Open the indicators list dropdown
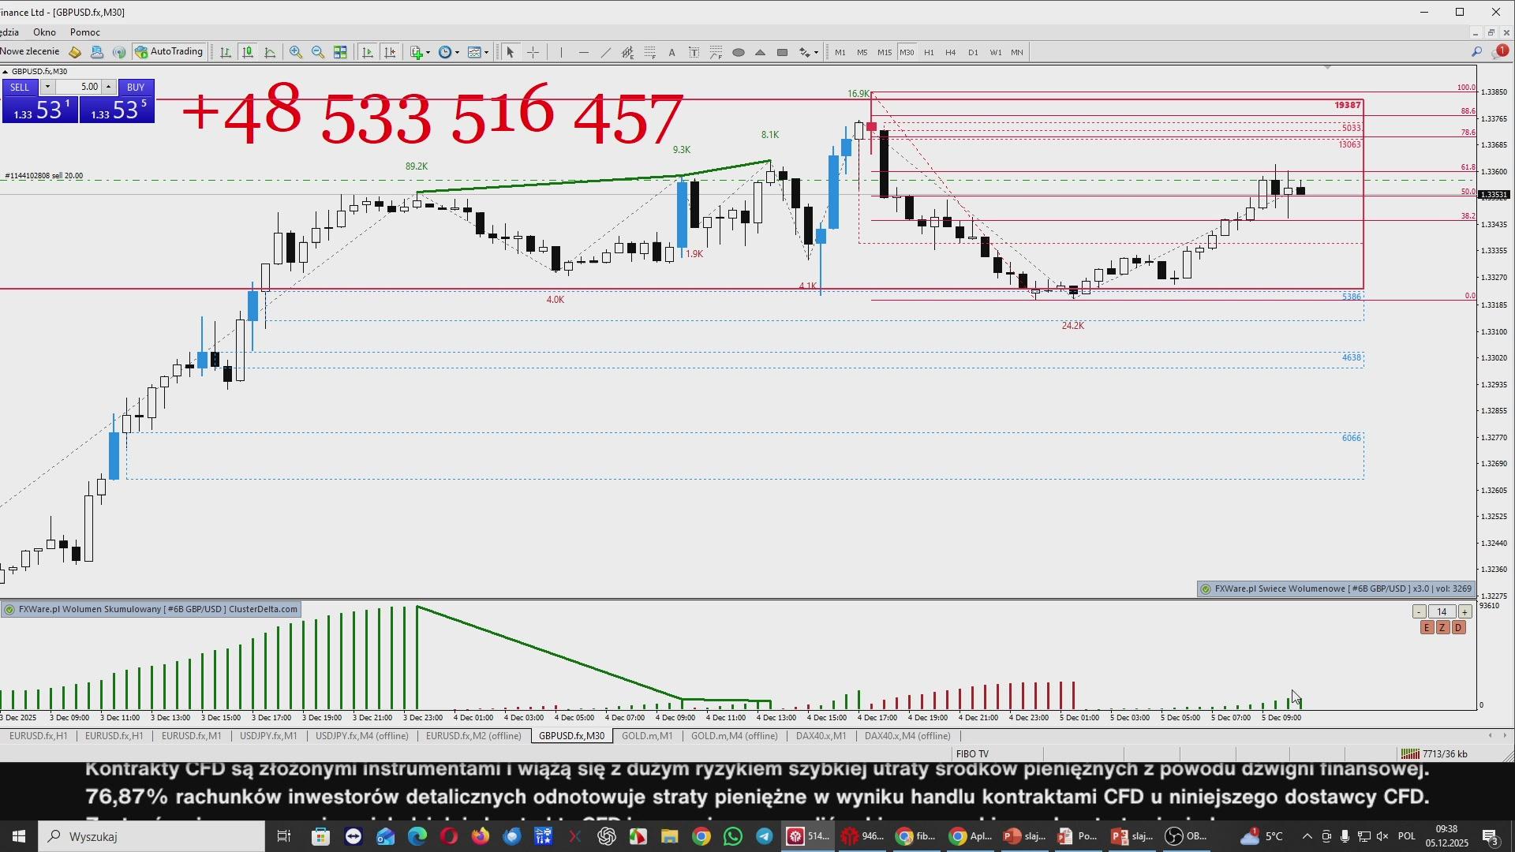Viewport: 1515px width, 852px height. [x=428, y=53]
